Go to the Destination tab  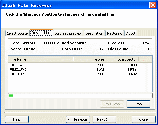click(x=94, y=33)
